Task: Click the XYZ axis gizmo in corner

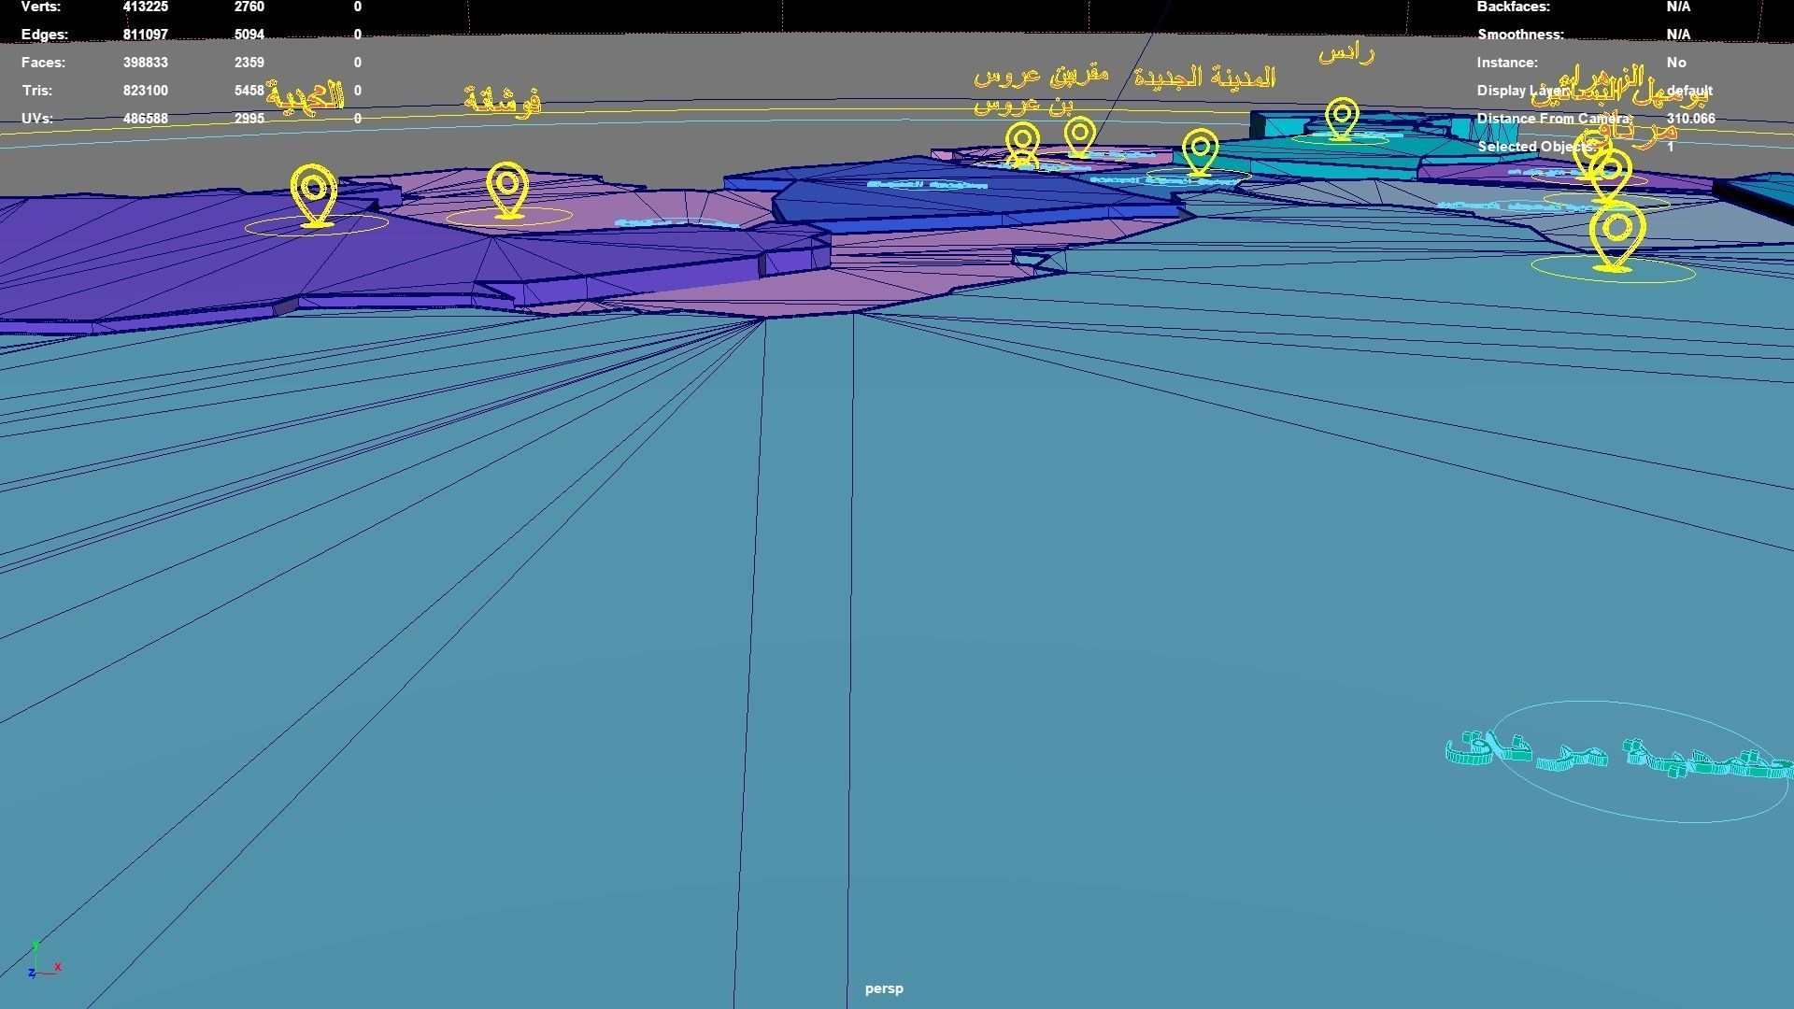Action: (40, 962)
